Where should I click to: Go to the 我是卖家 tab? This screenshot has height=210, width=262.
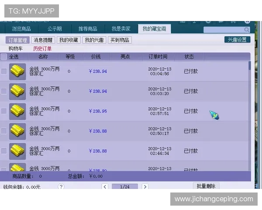(x=121, y=29)
